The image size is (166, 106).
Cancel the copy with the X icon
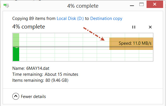pos(150,27)
